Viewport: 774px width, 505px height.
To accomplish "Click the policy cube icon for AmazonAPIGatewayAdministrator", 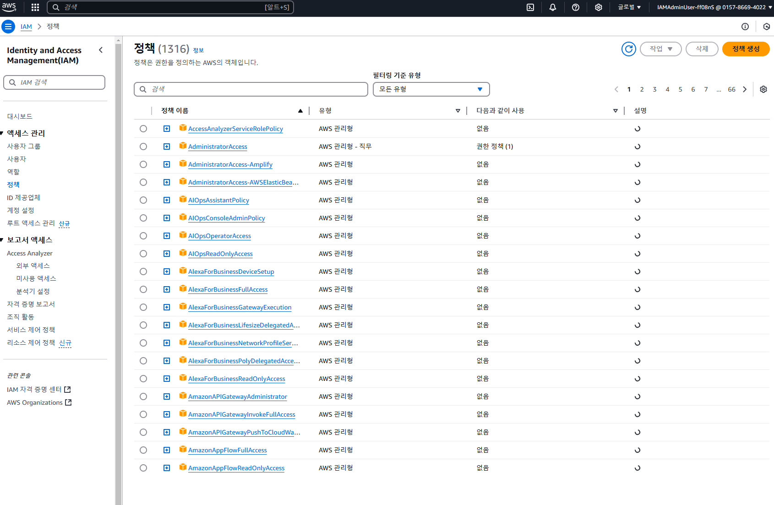I will click(183, 396).
